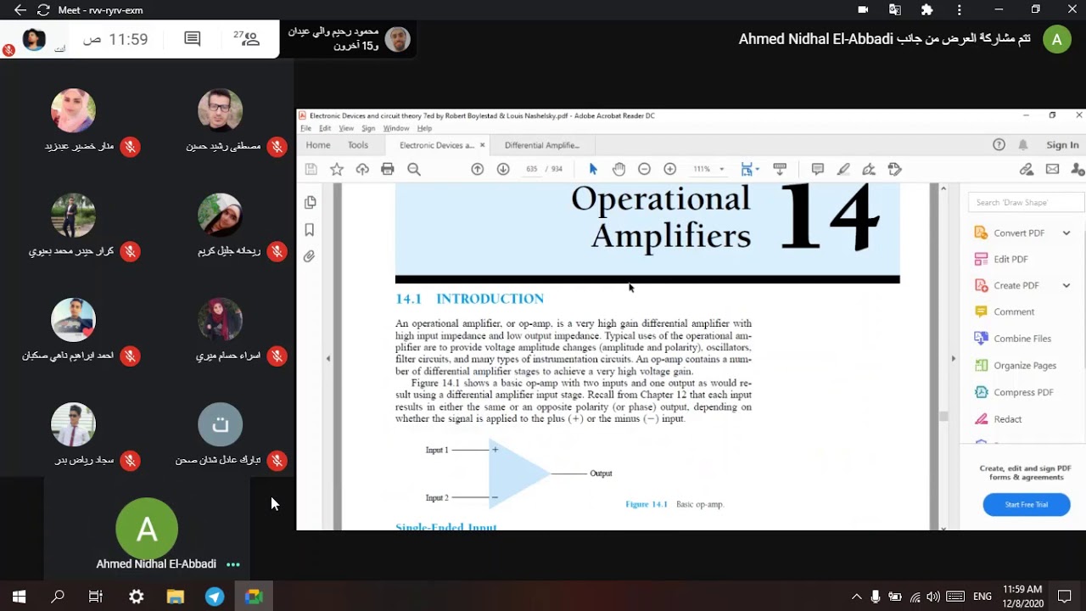This screenshot has width=1086, height=611.
Task: Close the Electronic Devices document tab
Action: [483, 145]
